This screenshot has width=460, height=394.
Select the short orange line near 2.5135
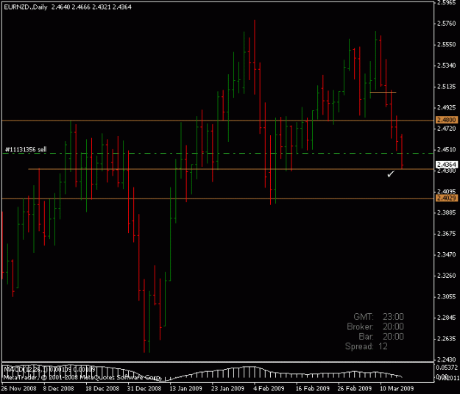tap(383, 93)
